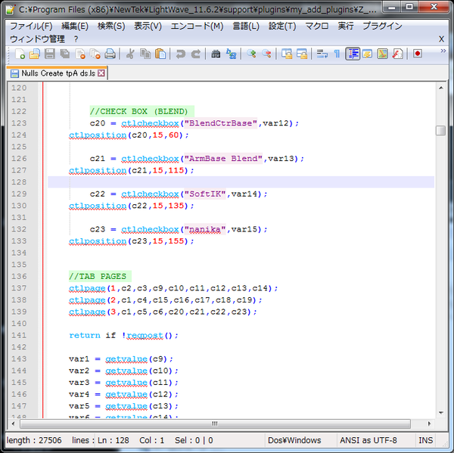Click reqpost on line 141
Viewport: 454px width, 453px height.
click(145, 336)
